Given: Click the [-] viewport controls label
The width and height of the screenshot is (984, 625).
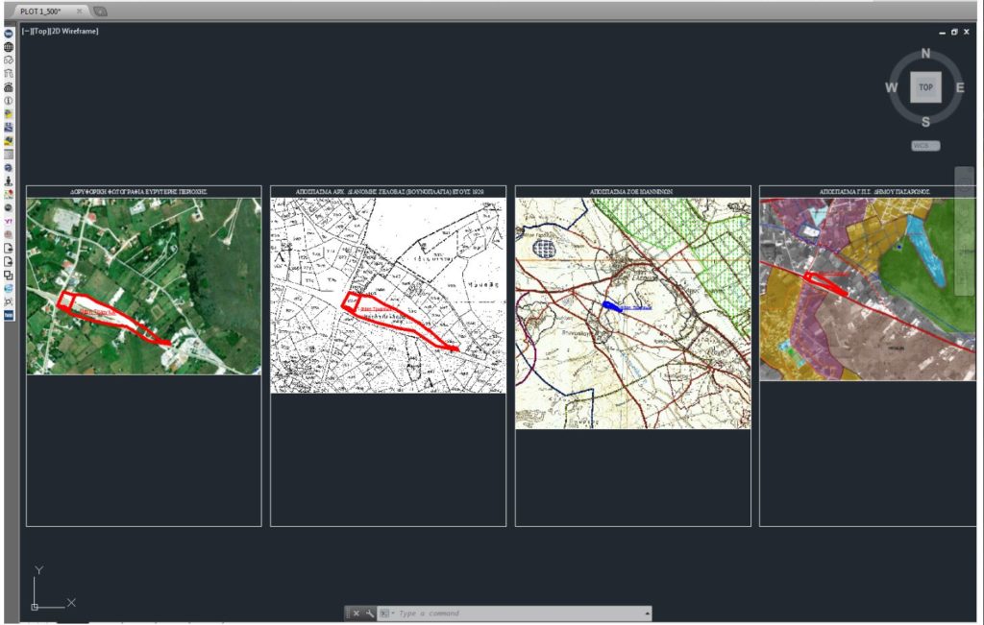Looking at the screenshot, I should pos(26,31).
